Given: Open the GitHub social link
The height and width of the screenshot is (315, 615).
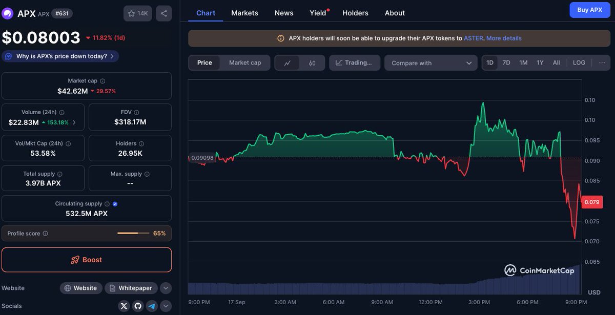Looking at the screenshot, I should pos(138,306).
